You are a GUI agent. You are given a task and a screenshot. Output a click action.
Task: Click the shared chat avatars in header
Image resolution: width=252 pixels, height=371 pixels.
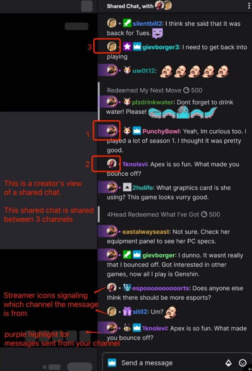(x=163, y=5)
